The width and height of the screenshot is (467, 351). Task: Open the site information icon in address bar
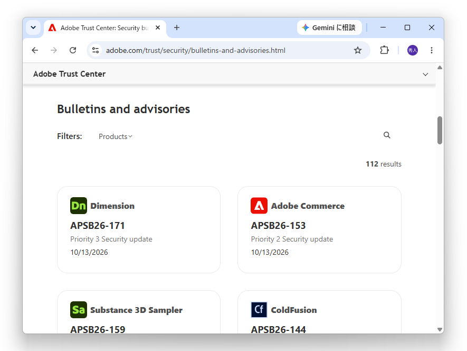[x=96, y=50]
